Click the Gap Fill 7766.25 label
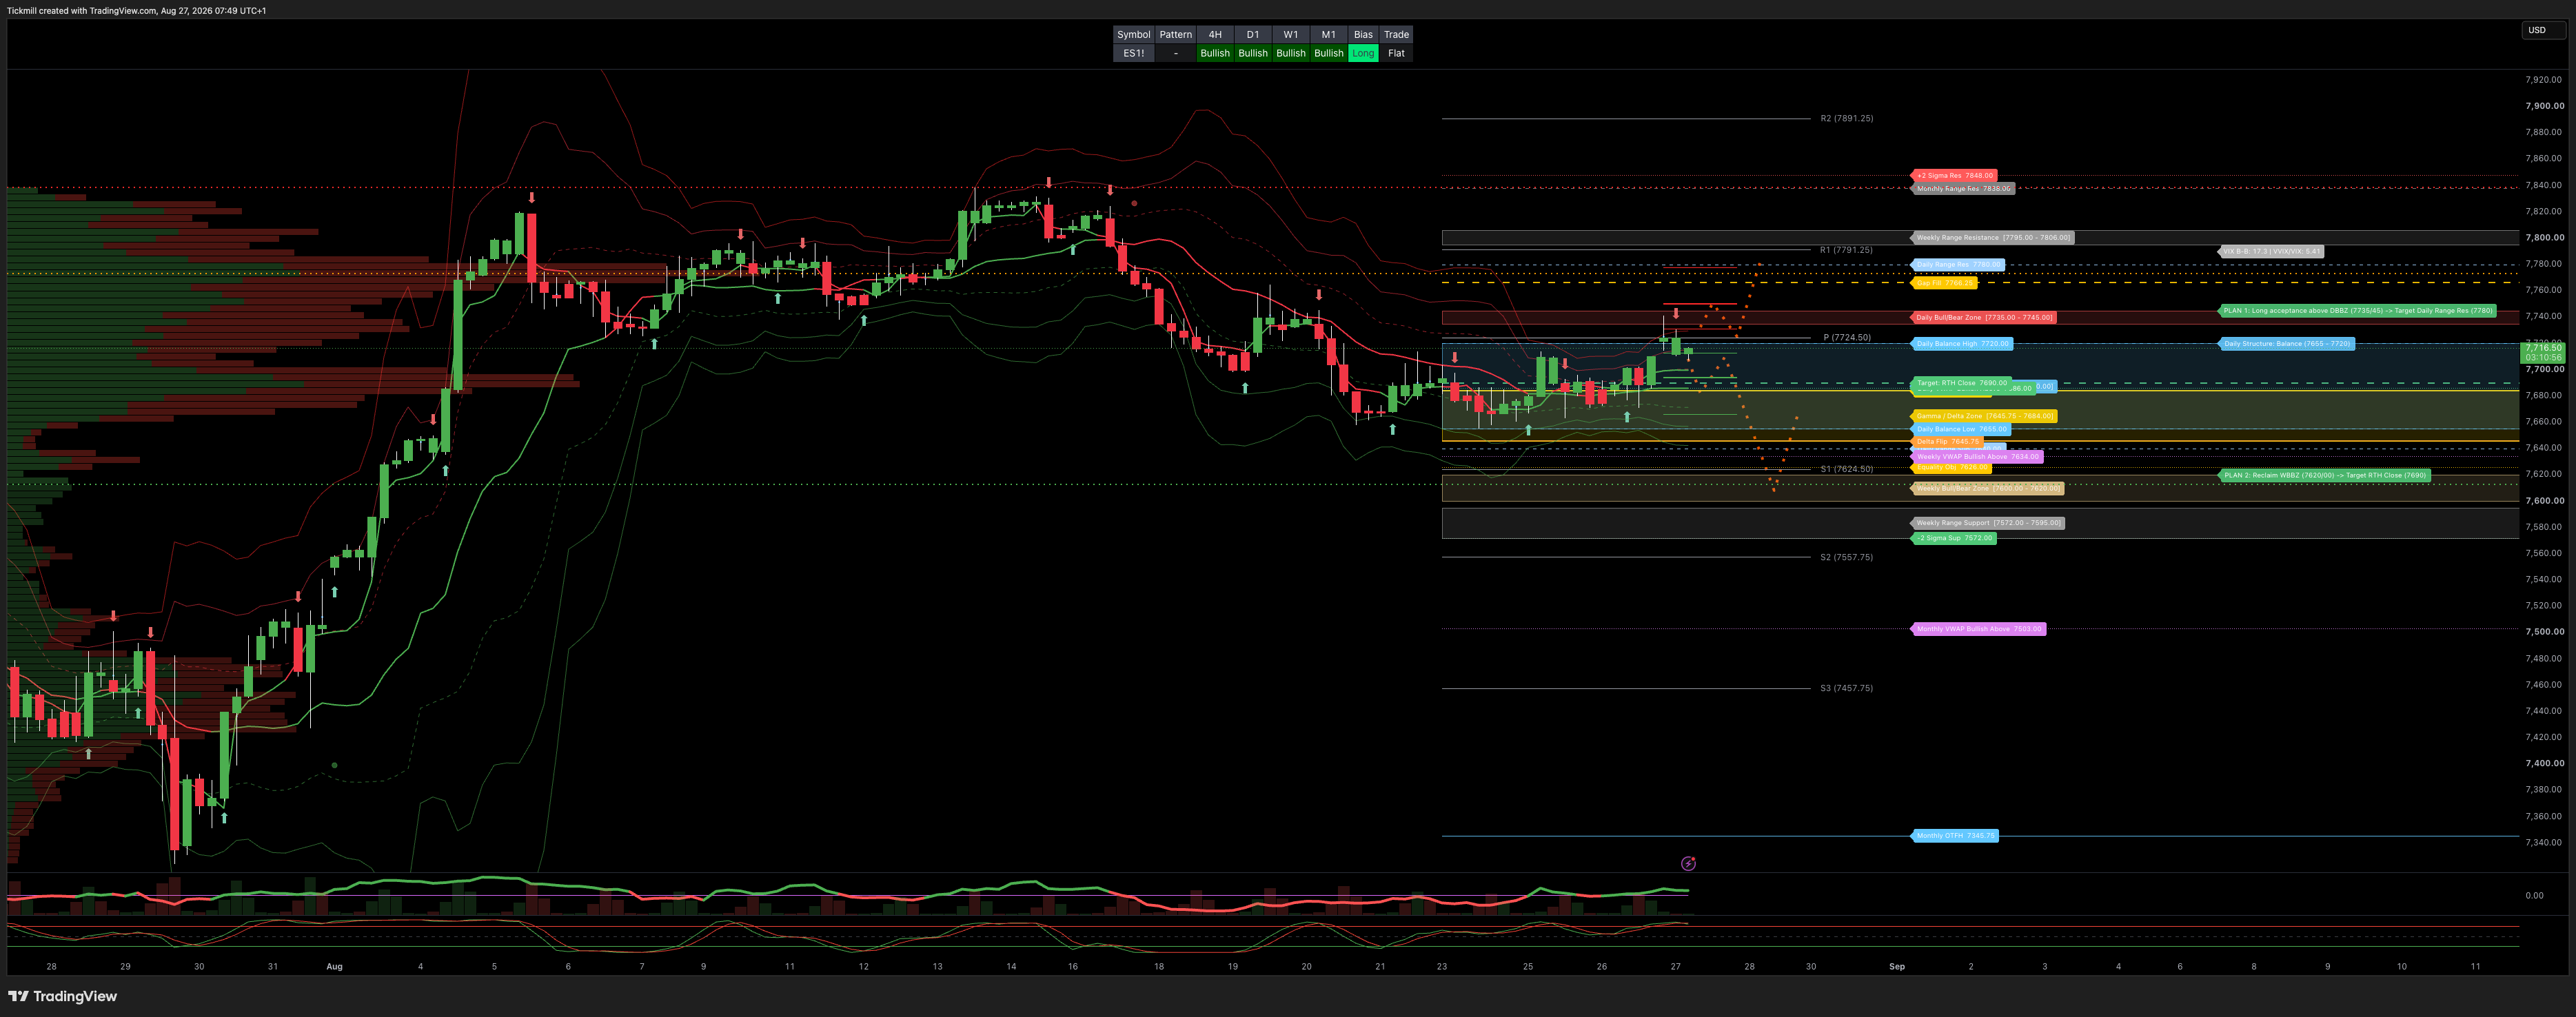 1944,283
